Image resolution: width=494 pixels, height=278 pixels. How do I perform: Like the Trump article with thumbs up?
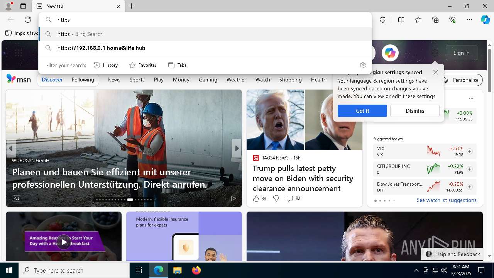click(x=256, y=198)
